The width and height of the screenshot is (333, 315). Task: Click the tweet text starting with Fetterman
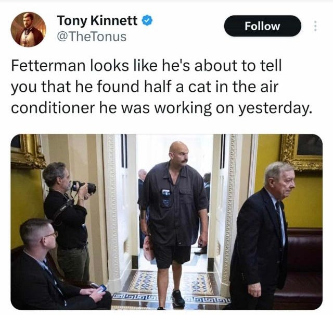162,87
